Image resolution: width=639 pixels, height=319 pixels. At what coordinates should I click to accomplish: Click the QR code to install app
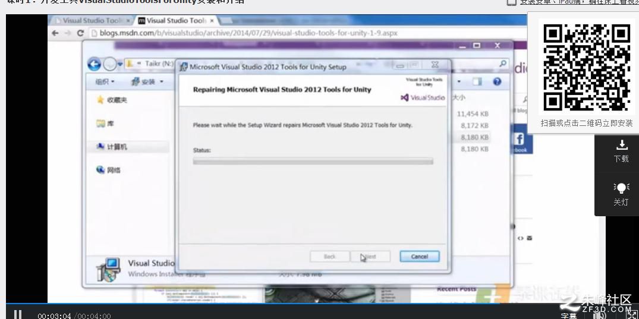click(587, 67)
